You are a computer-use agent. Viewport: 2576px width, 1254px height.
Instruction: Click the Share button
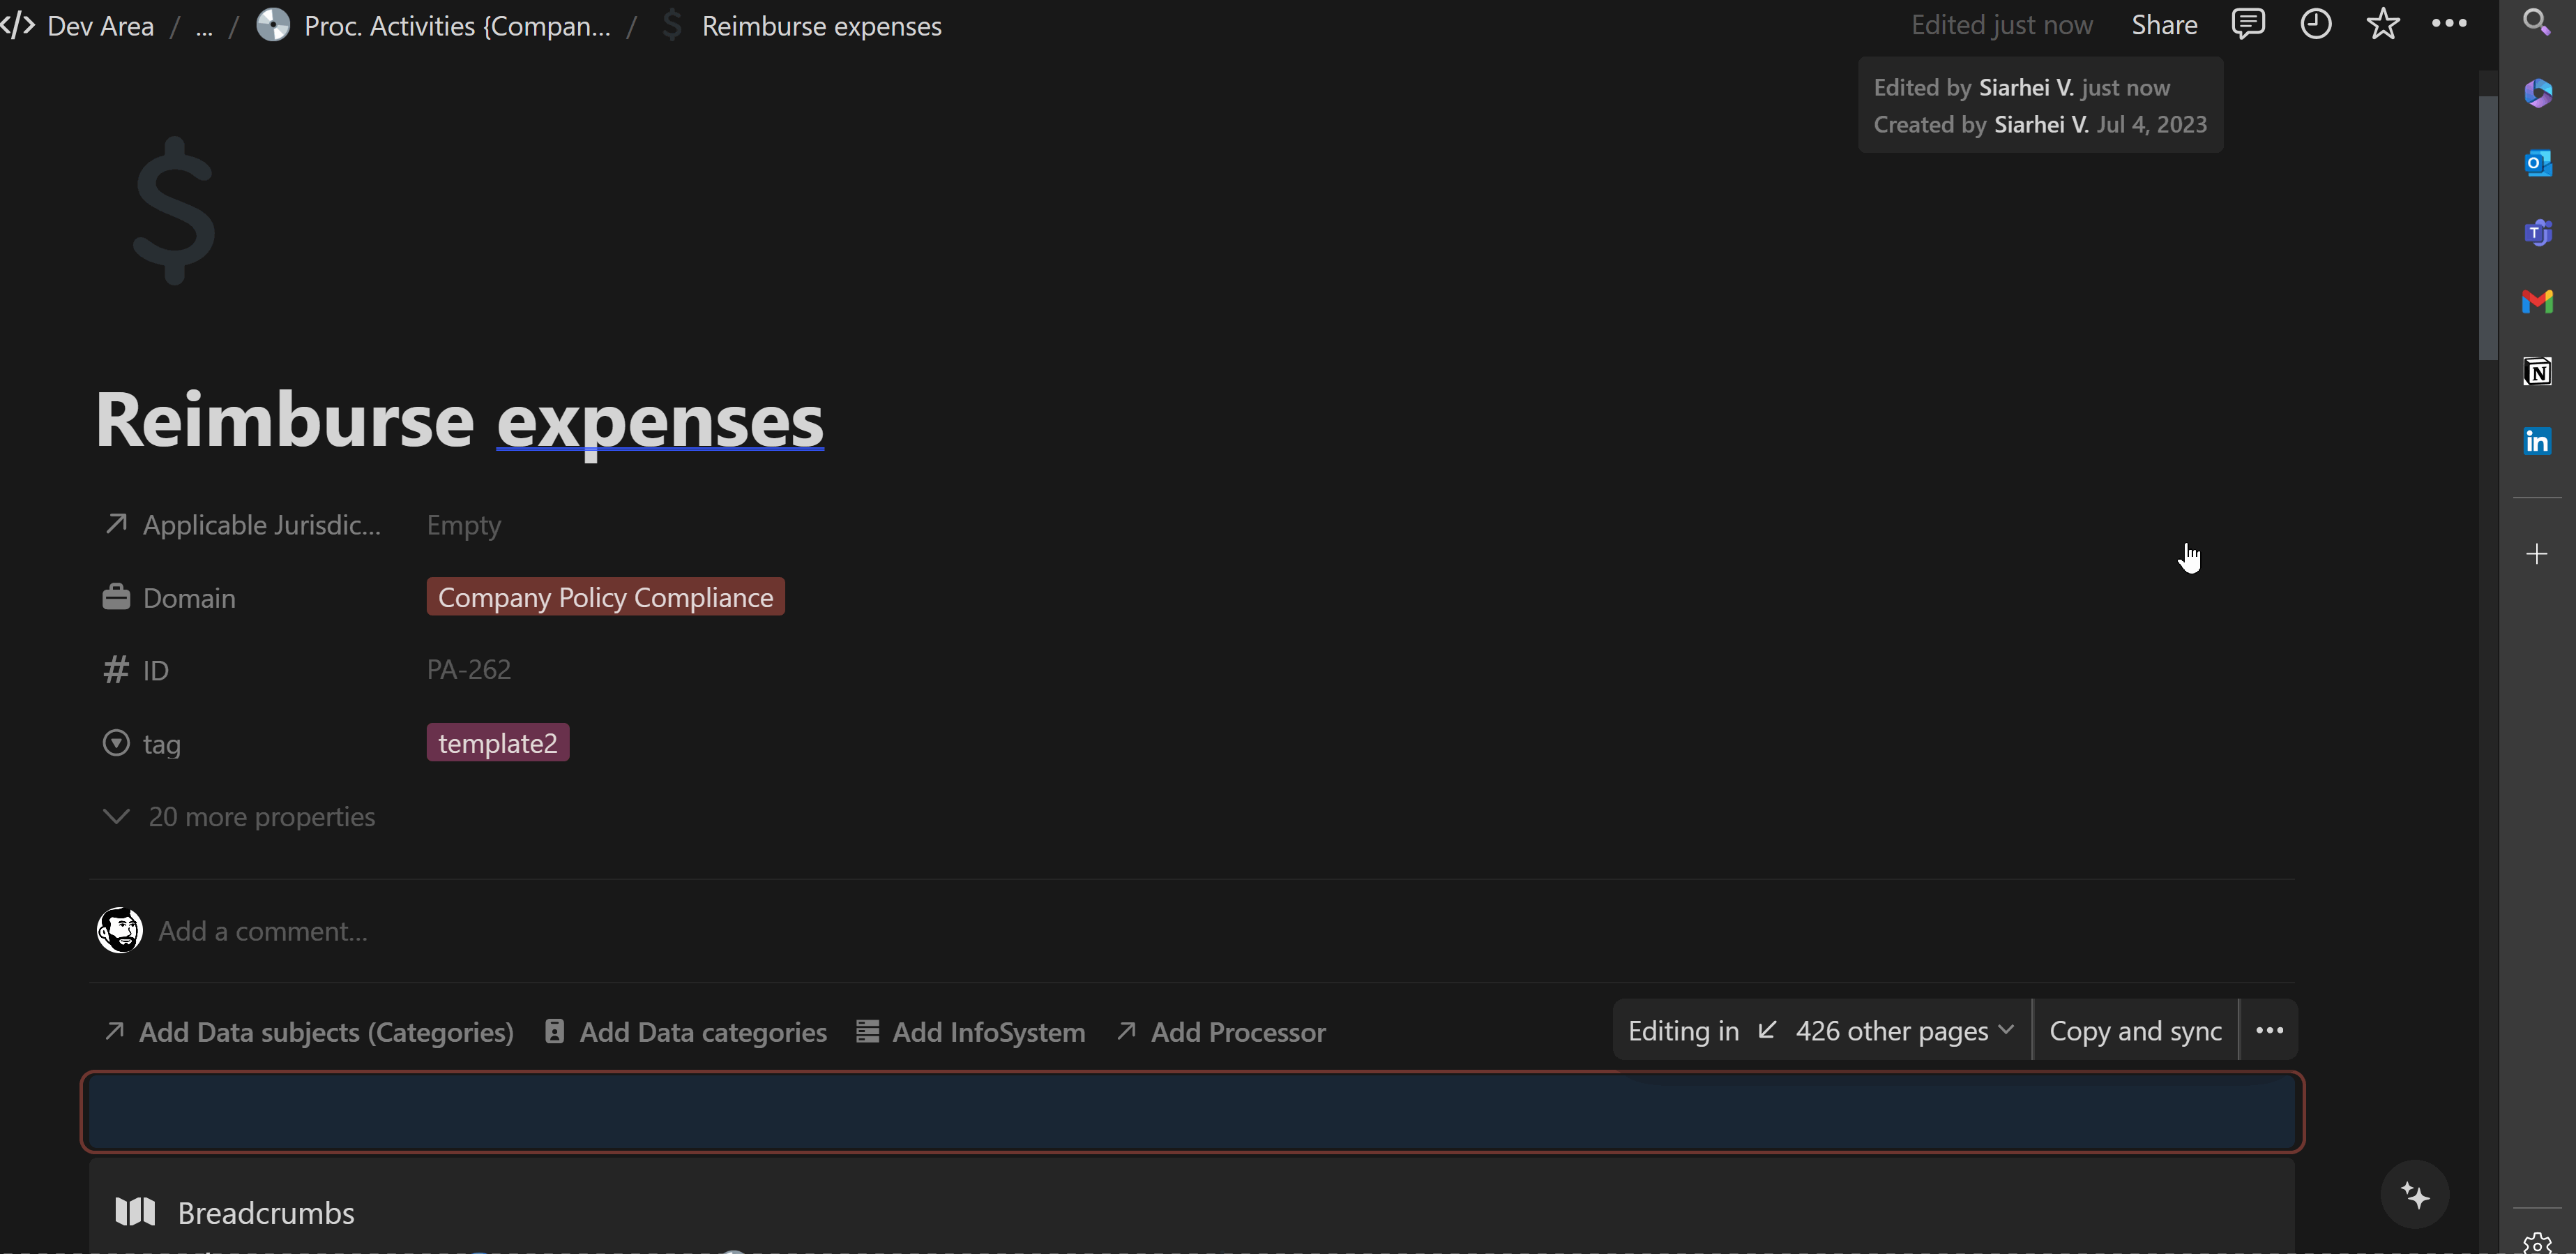[x=2164, y=25]
